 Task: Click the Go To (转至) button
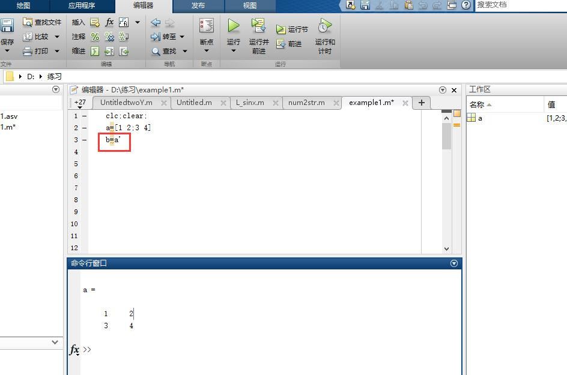(163, 37)
